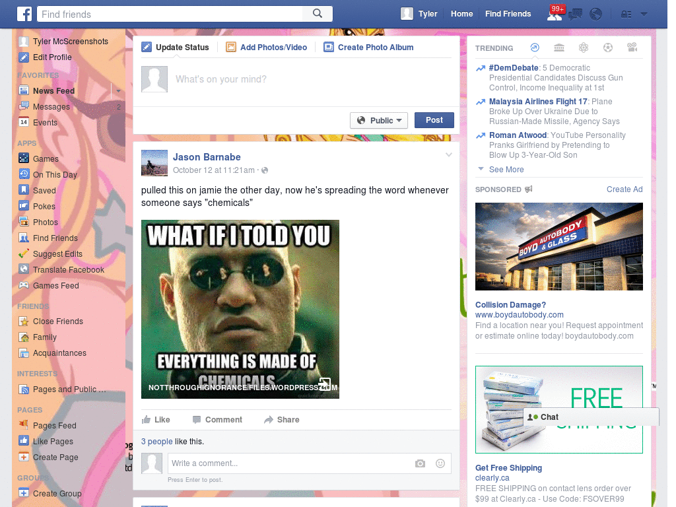The image size is (676, 507).
Task: Click the Pokes icon in sidebar
Action: (x=24, y=206)
